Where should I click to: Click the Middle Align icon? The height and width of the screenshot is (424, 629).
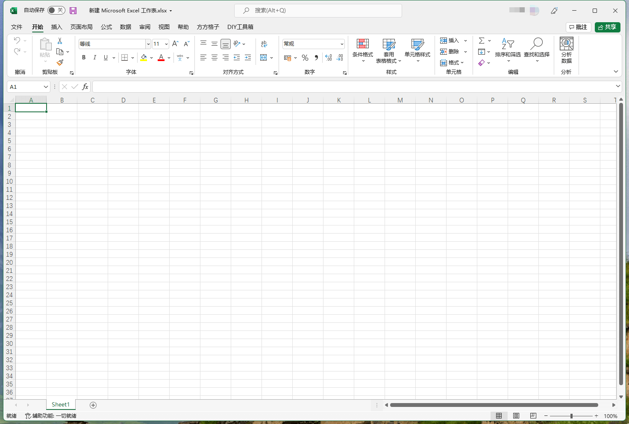pos(215,44)
